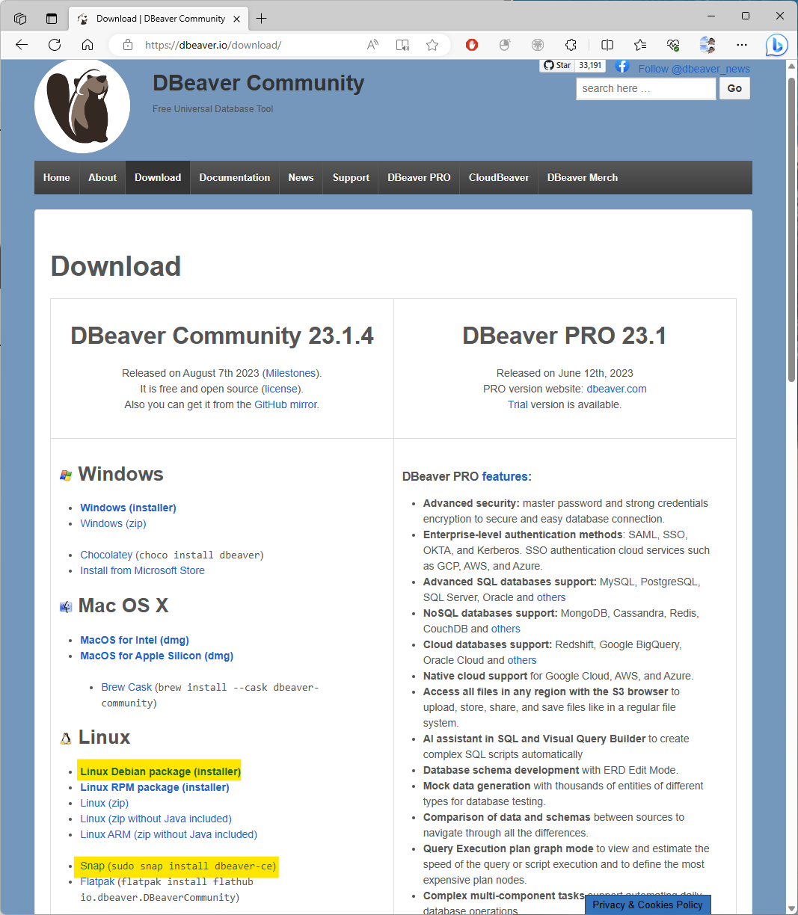This screenshot has width=798, height=915.
Task: Click the 'search here' input field
Action: (646, 88)
